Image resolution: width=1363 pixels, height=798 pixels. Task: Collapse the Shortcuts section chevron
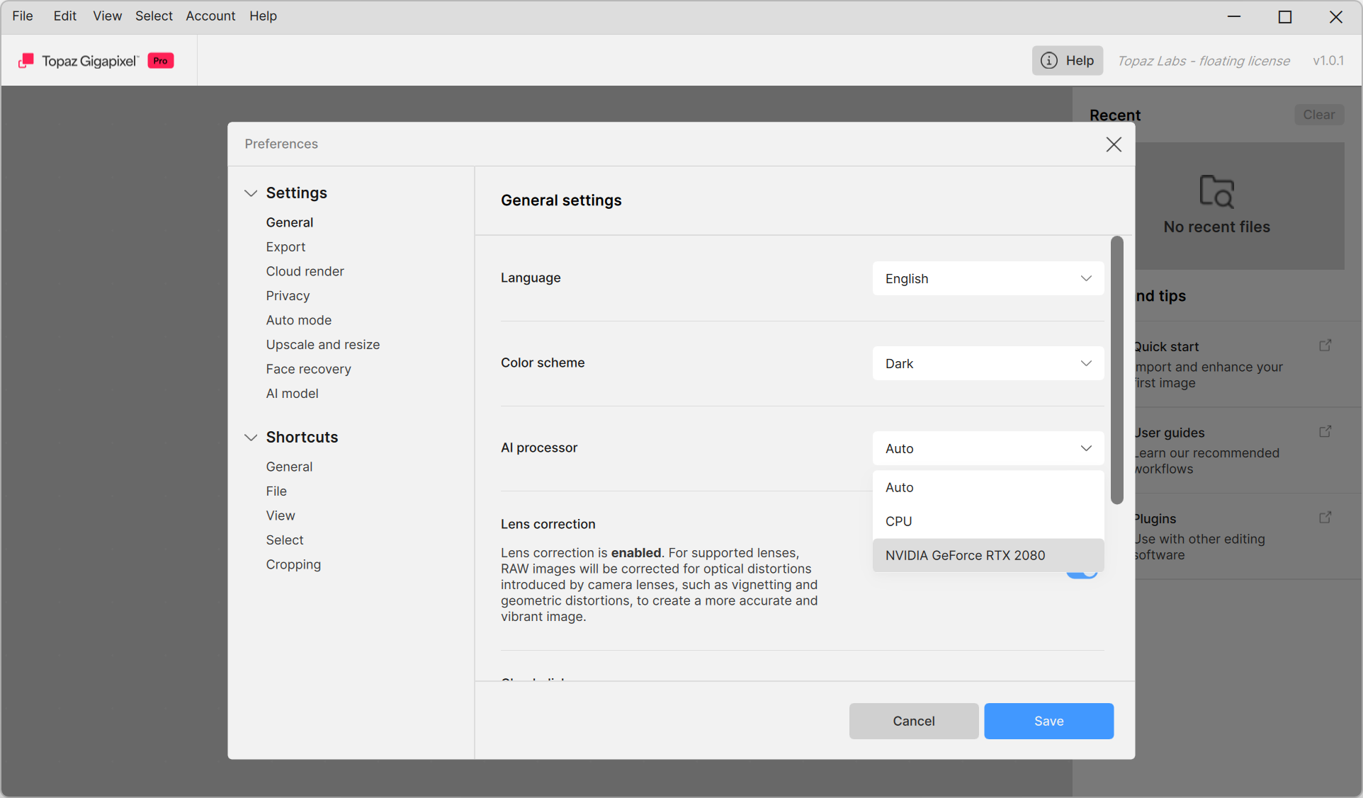click(x=250, y=438)
